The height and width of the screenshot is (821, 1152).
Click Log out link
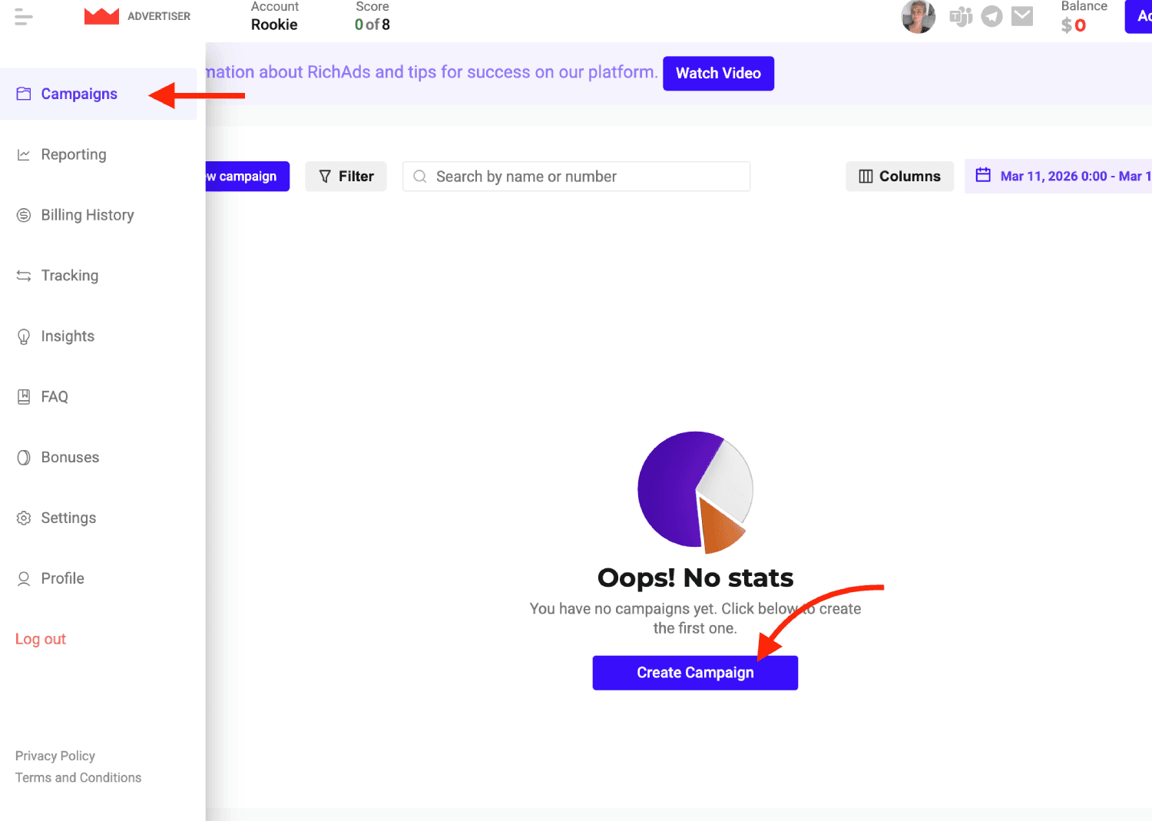(x=41, y=639)
